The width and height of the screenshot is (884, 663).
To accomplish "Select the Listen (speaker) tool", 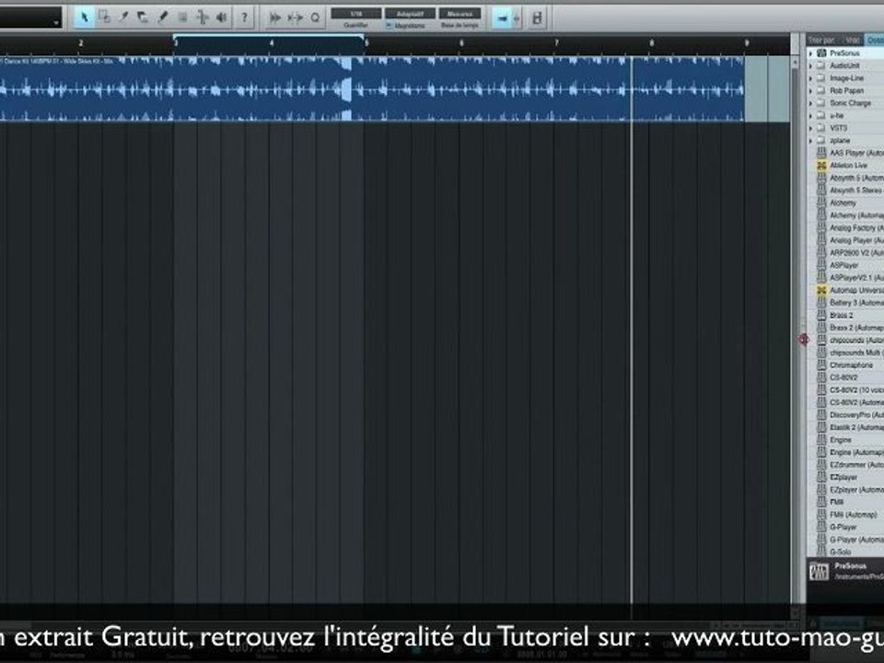I will point(222,17).
